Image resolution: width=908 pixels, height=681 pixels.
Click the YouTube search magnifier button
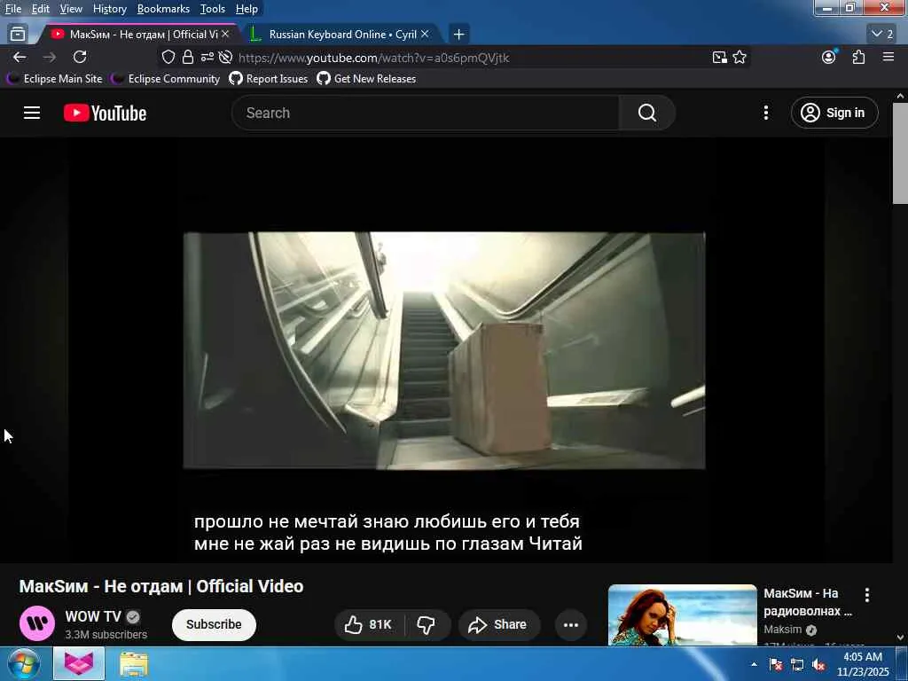[646, 113]
